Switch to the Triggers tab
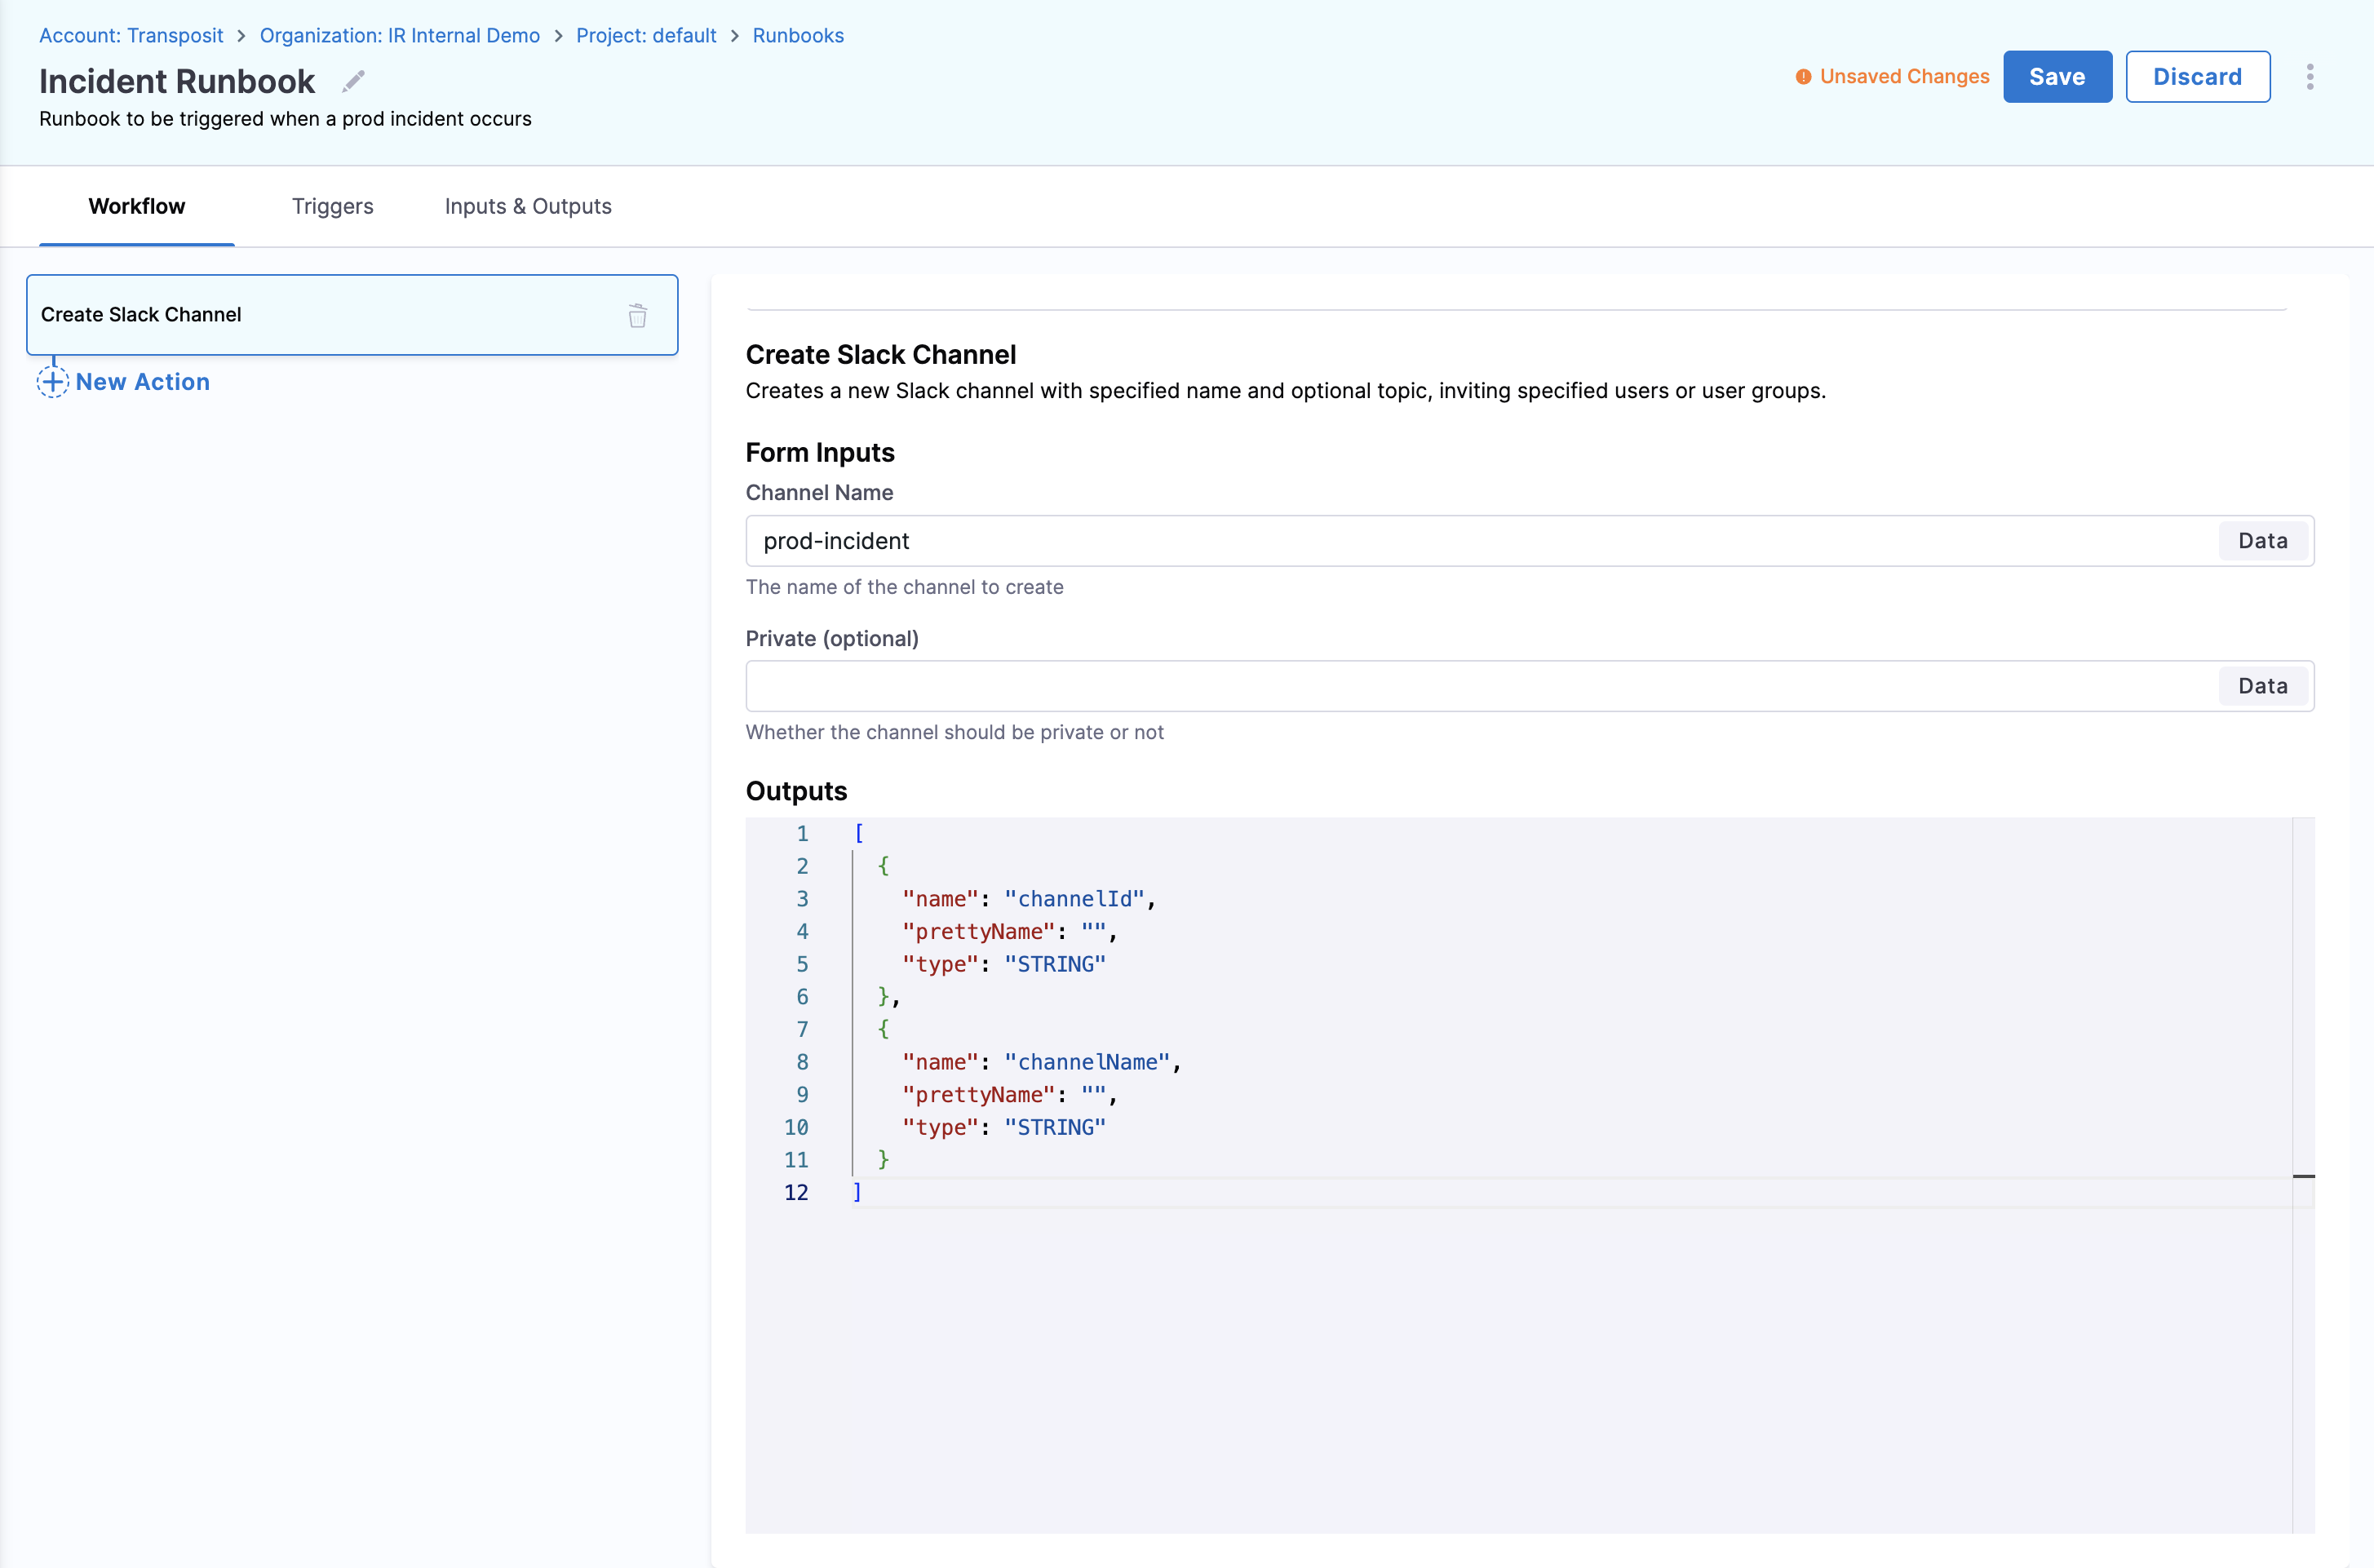The image size is (2374, 1568). pyautogui.click(x=333, y=206)
